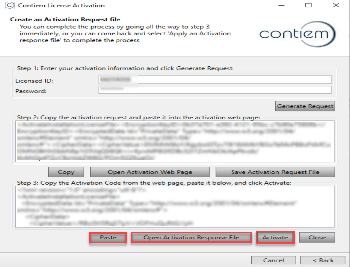Paste the activation code

108,238
